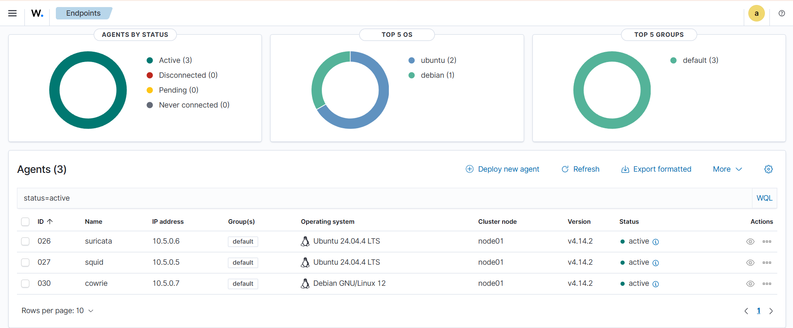Open the More dropdown menu
The width and height of the screenshot is (793, 328).
[727, 169]
